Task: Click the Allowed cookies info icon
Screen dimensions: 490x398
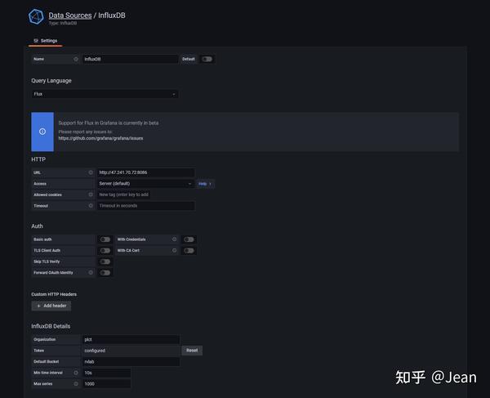Action: [91, 195]
